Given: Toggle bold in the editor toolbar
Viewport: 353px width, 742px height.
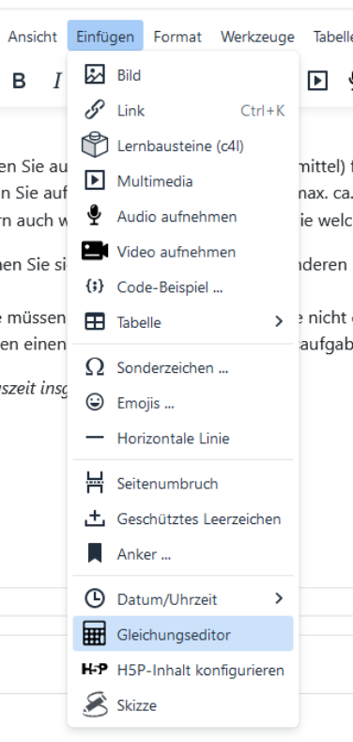Looking at the screenshot, I should tap(19, 81).
